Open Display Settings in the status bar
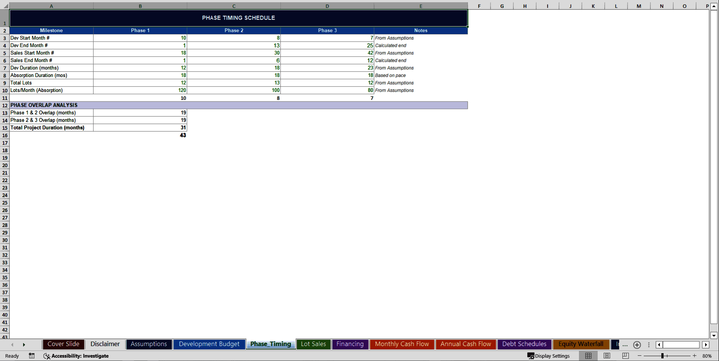The image size is (719, 361). click(x=549, y=356)
